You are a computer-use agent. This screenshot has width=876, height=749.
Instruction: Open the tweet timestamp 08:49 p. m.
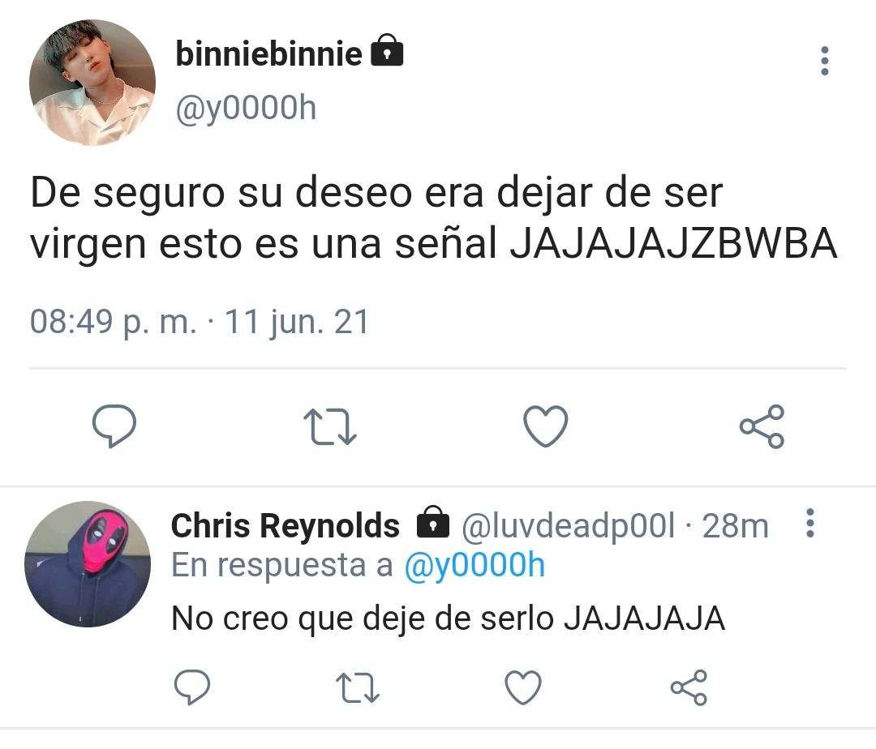[x=113, y=322]
